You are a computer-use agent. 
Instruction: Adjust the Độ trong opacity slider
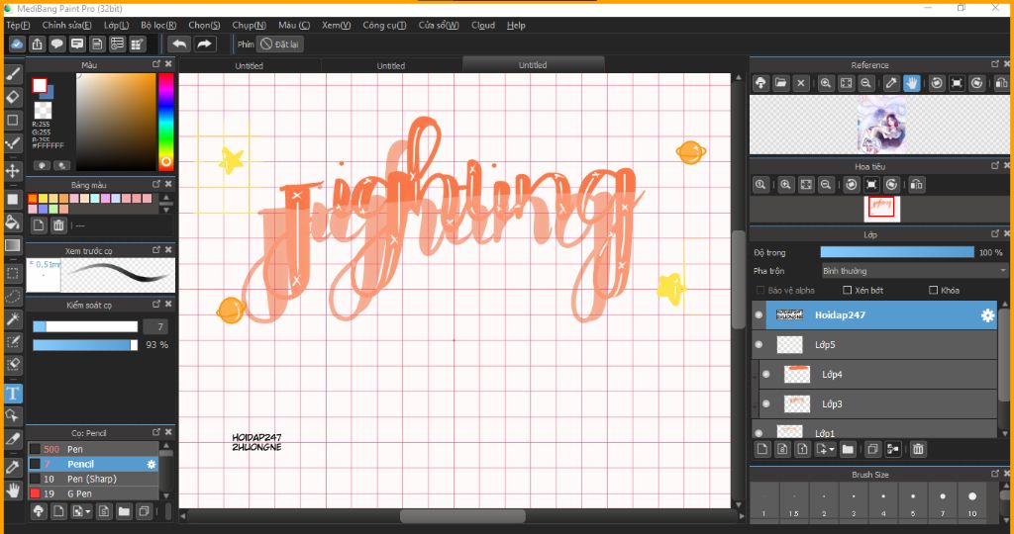897,252
